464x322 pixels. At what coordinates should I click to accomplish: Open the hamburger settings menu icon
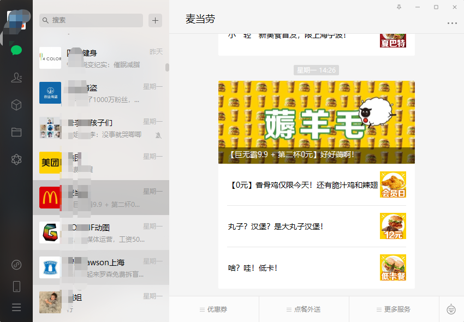click(16, 307)
